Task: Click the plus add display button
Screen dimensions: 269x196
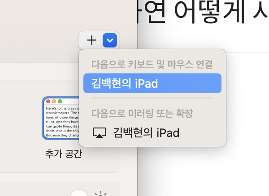Action: (91, 40)
